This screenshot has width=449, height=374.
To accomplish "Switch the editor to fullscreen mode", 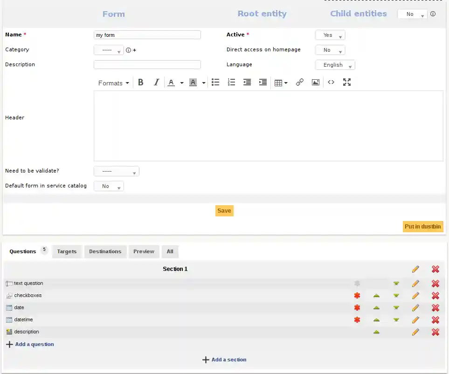I will pyautogui.click(x=347, y=83).
